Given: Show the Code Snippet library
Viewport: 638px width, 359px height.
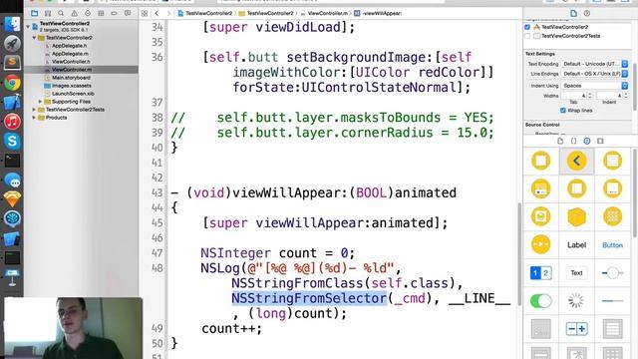Looking at the screenshot, I should point(574,141).
